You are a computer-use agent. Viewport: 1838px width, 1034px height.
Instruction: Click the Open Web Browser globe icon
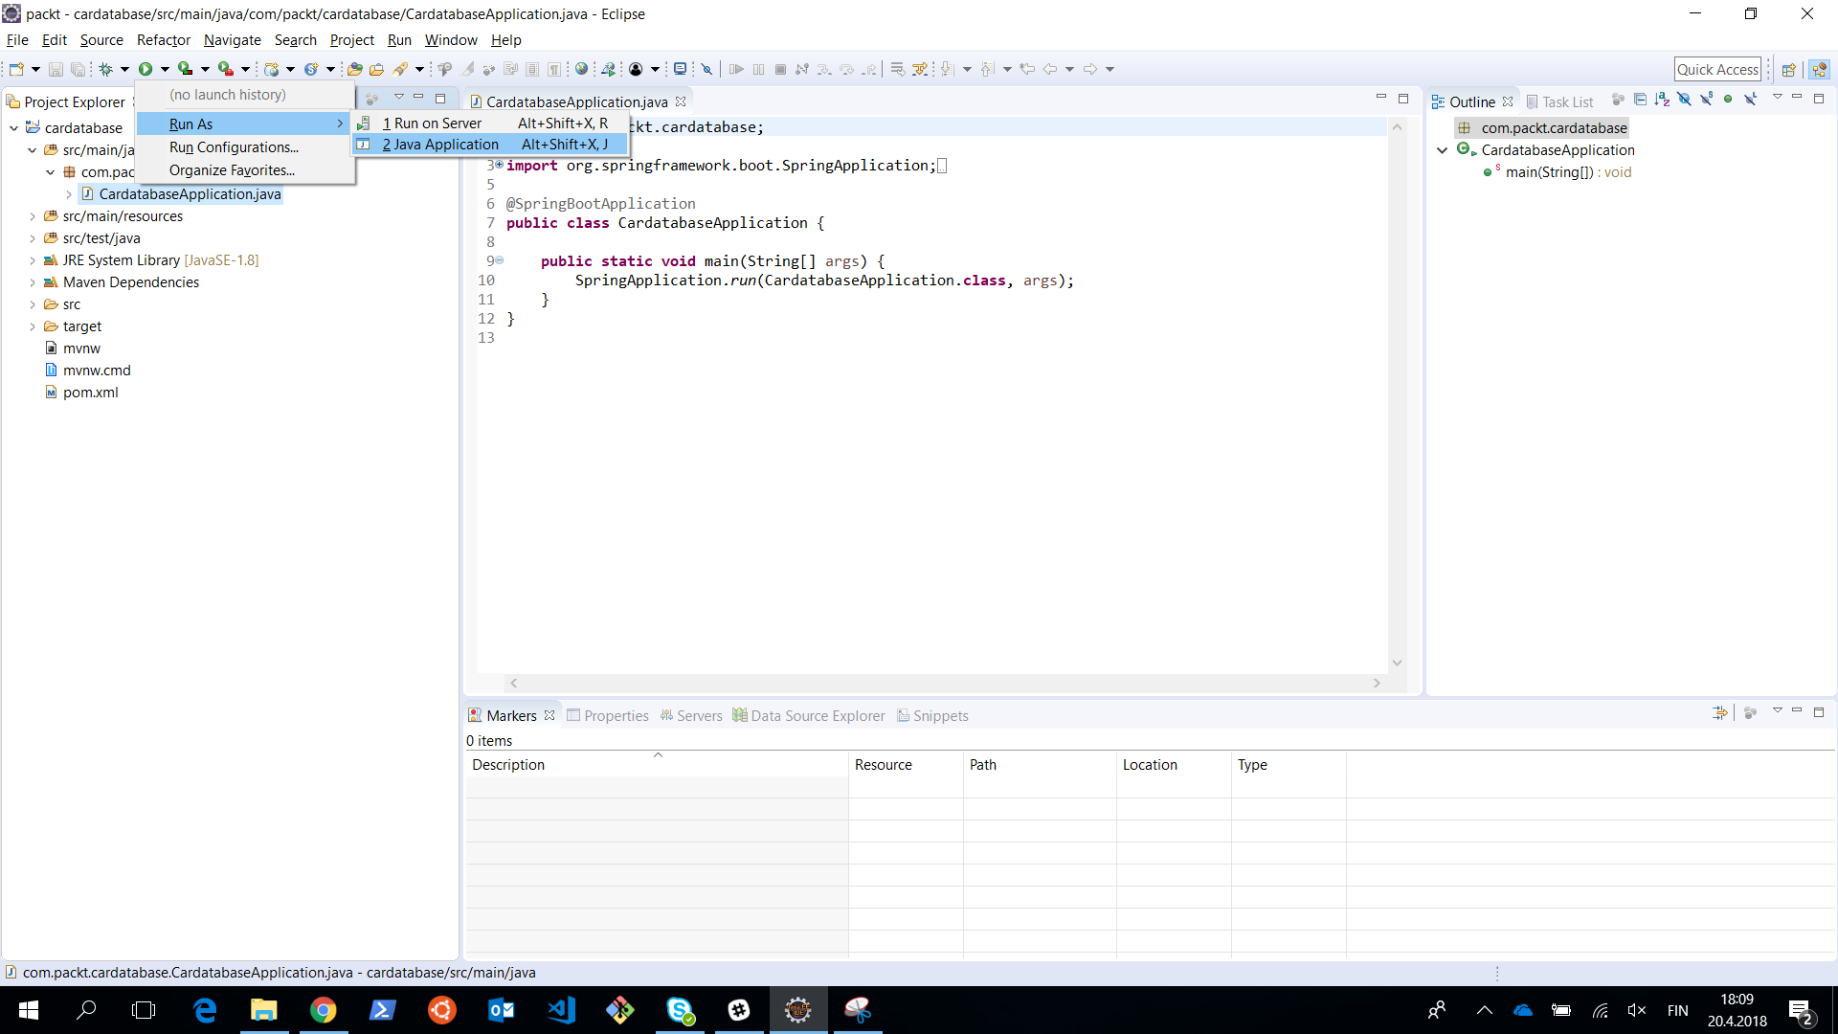(581, 69)
